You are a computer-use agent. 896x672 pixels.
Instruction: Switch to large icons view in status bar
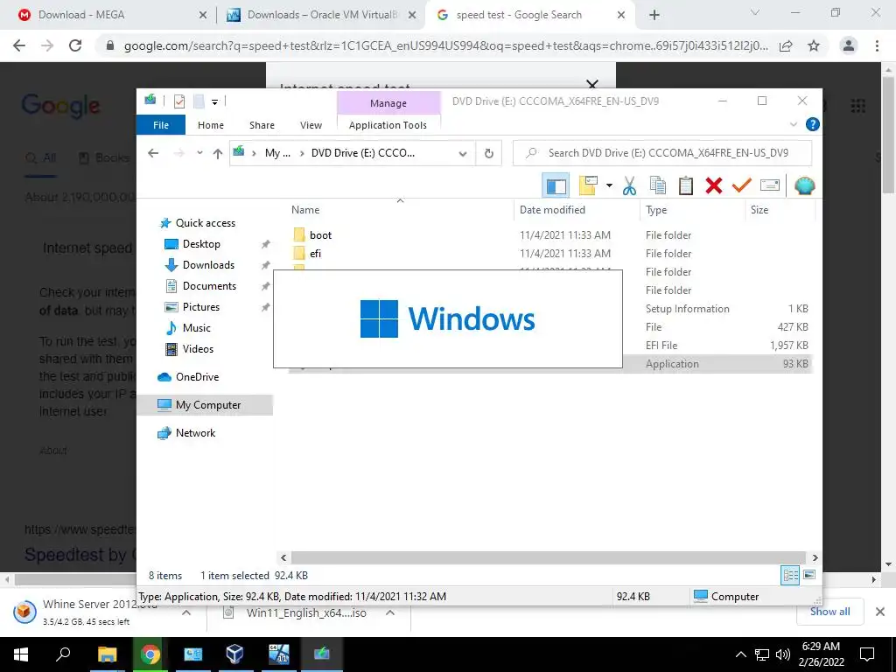tap(809, 575)
